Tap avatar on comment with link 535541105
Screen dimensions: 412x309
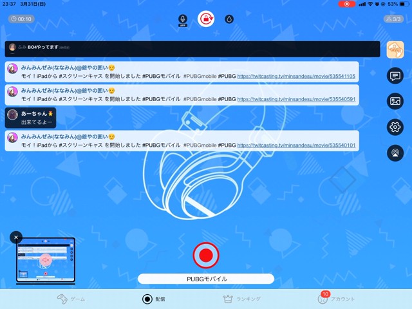pyautogui.click(x=12, y=68)
